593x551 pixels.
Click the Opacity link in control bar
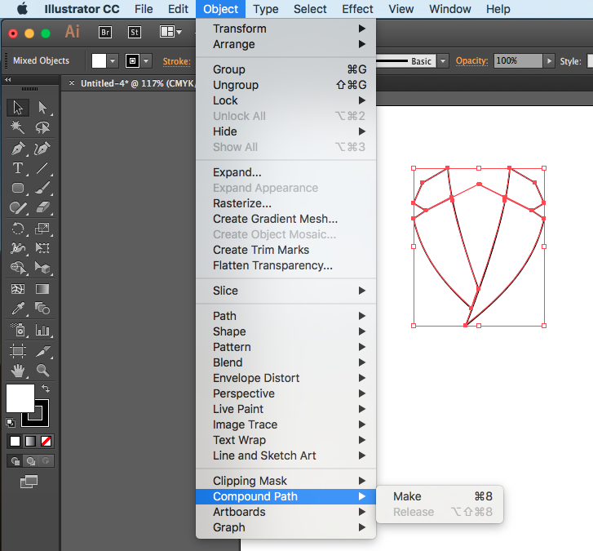pos(471,61)
